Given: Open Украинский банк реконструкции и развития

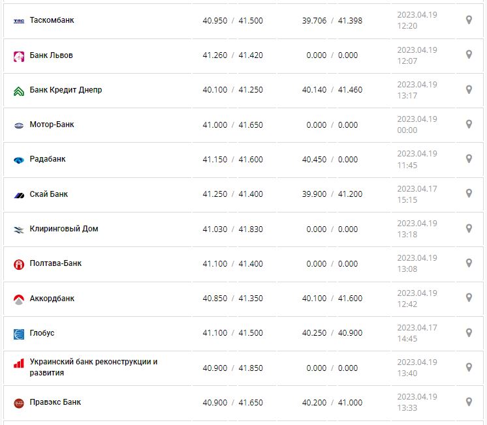Looking at the screenshot, I should 93,367.
